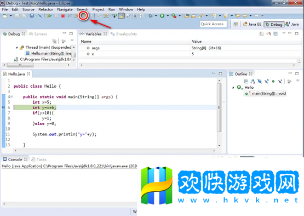Click the Step Return icon
The image size is (304, 216).
coord(91,16)
